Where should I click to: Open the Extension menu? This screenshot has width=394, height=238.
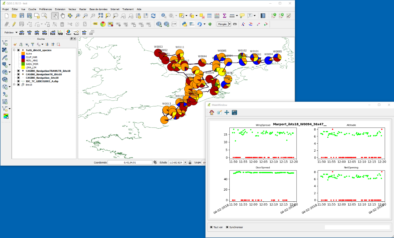click(60, 9)
